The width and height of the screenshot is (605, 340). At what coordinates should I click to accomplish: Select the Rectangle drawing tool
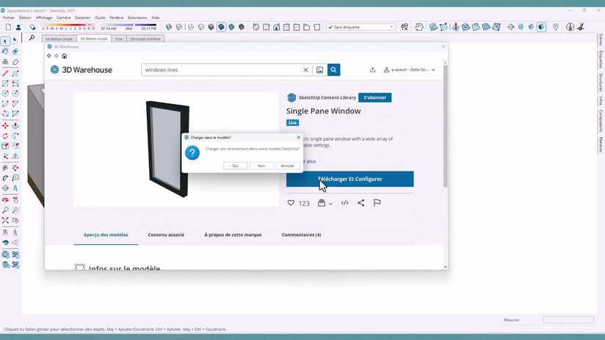click(5, 84)
